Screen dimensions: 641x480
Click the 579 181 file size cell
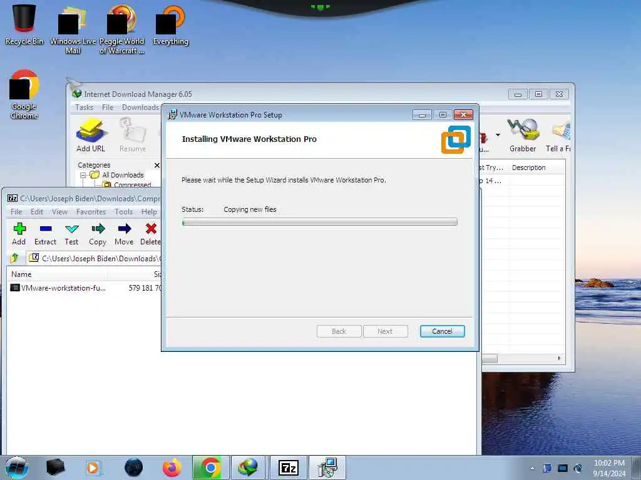tap(145, 287)
